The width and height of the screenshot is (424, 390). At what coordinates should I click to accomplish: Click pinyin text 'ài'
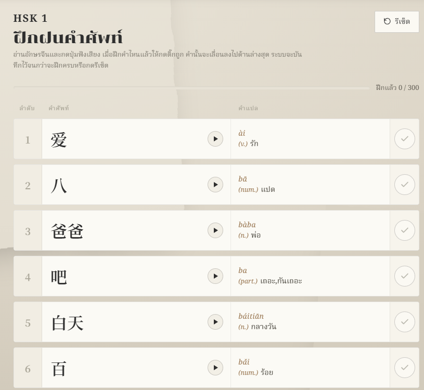tap(242, 133)
